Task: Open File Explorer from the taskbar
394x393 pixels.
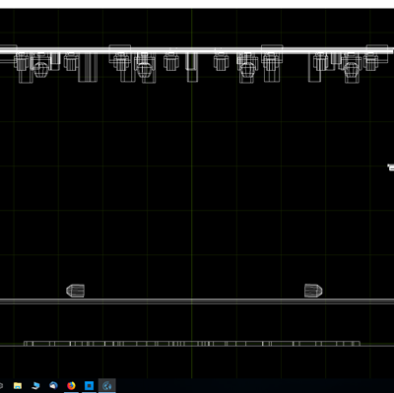Action: coord(18,385)
